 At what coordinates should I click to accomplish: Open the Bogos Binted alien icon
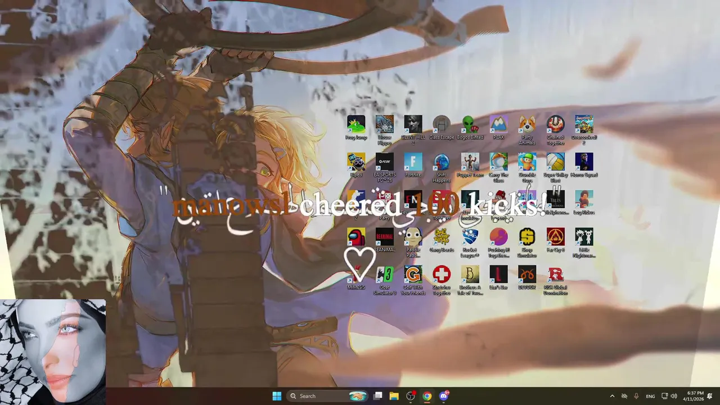tap(470, 128)
